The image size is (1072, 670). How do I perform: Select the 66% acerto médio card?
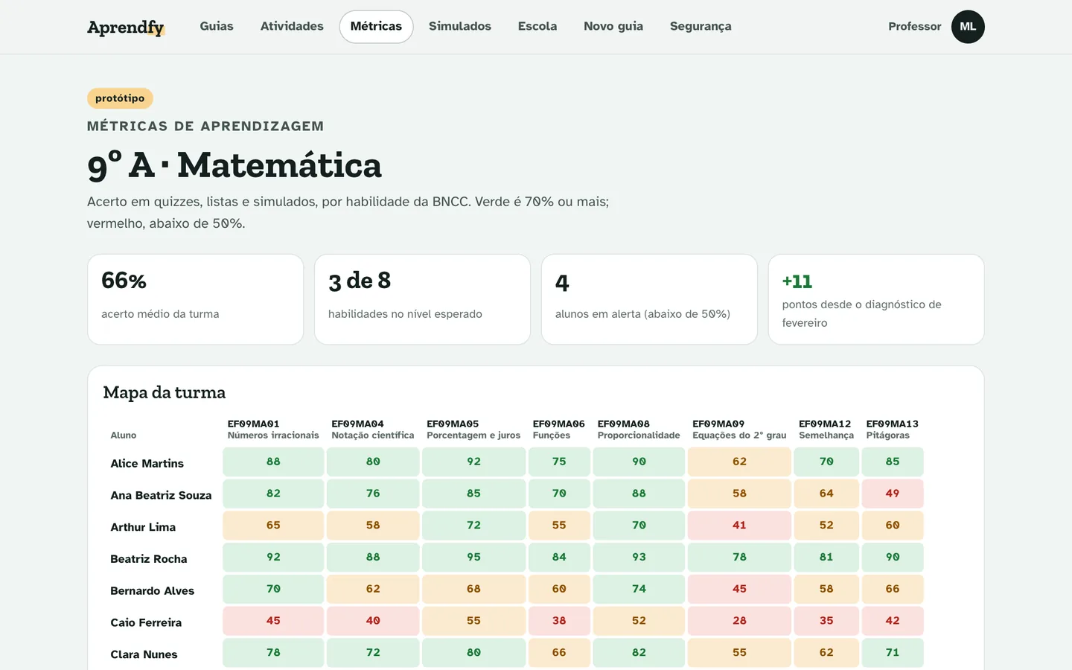point(195,299)
